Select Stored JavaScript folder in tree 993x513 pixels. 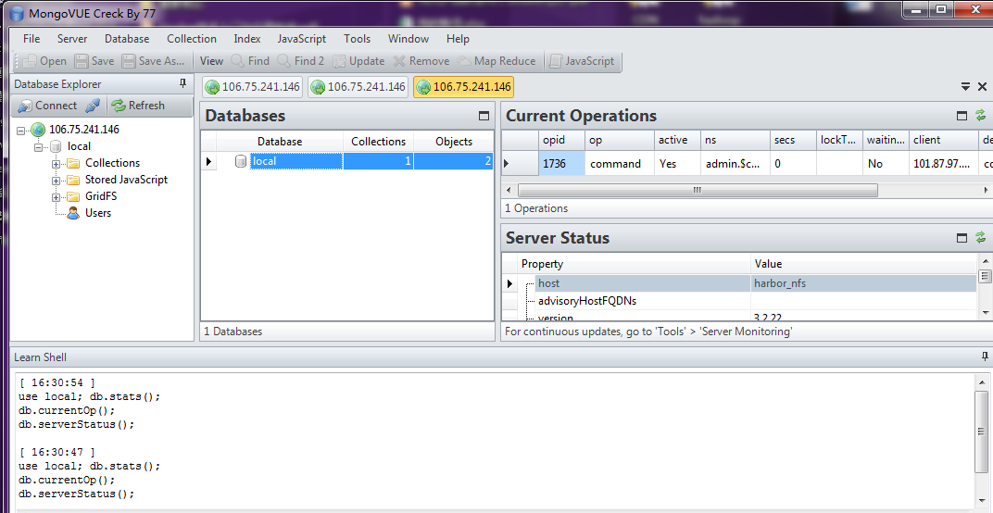126,180
